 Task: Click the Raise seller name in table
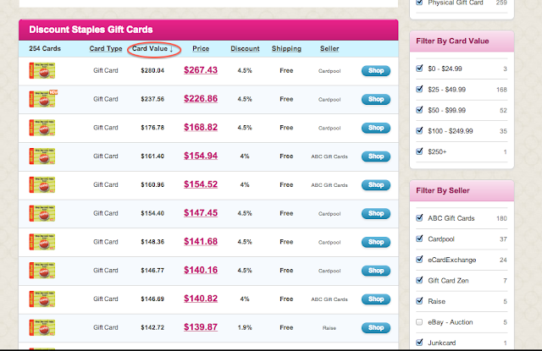point(329,328)
